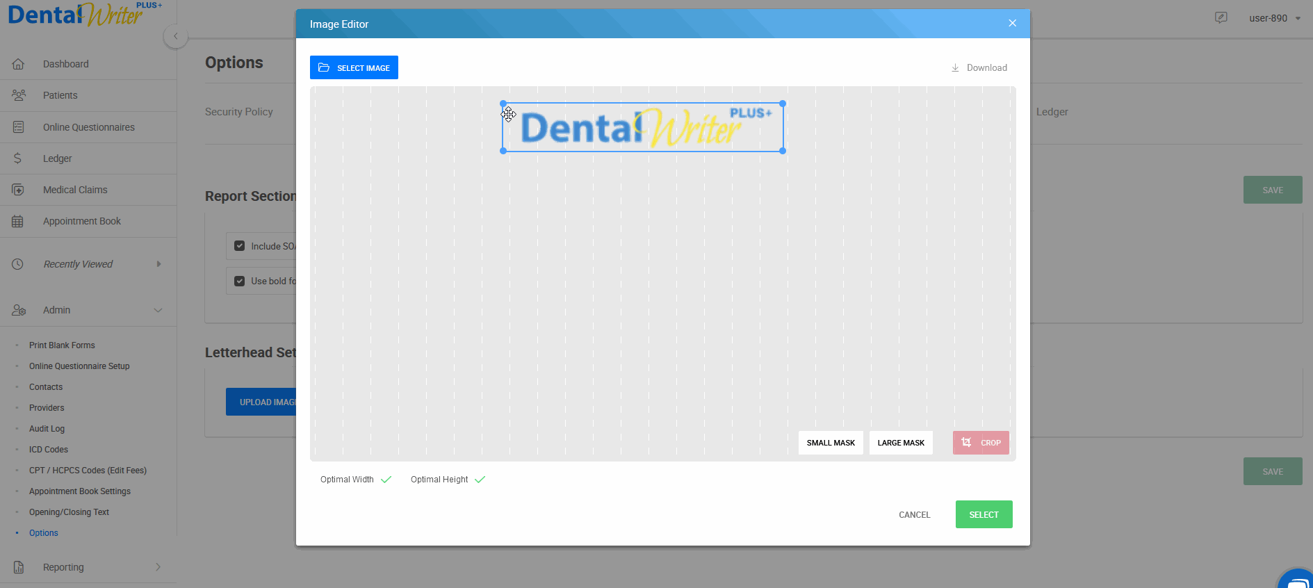Open Online Questionnaires in the sidebar
This screenshot has height=588, width=1313.
click(x=88, y=127)
